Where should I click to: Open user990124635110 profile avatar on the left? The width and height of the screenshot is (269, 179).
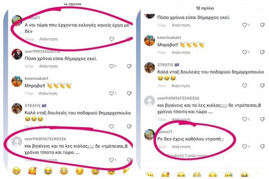click(17, 54)
